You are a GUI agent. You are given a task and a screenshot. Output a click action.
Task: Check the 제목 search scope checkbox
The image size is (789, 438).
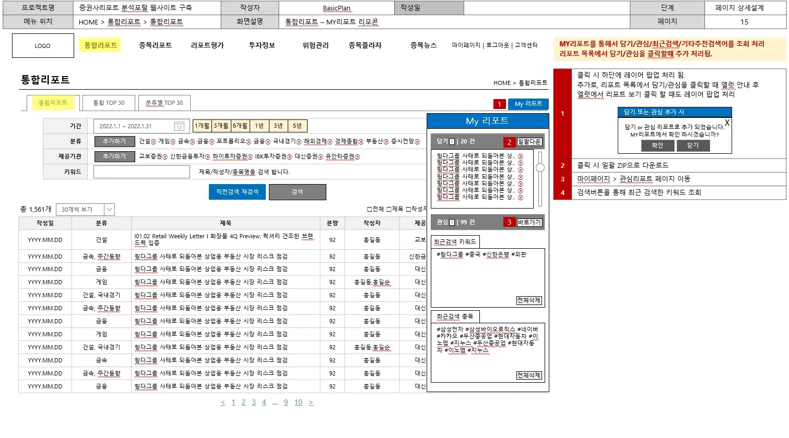pyautogui.click(x=388, y=209)
